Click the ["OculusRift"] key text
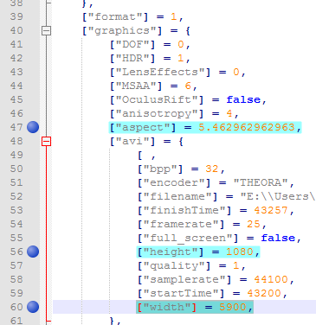 coord(157,99)
